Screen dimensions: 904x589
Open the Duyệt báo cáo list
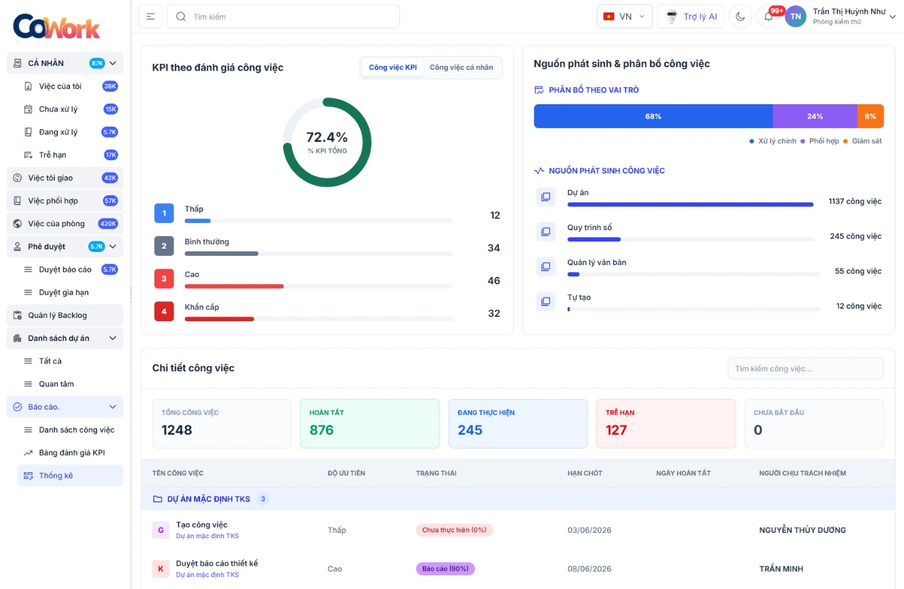coord(70,269)
